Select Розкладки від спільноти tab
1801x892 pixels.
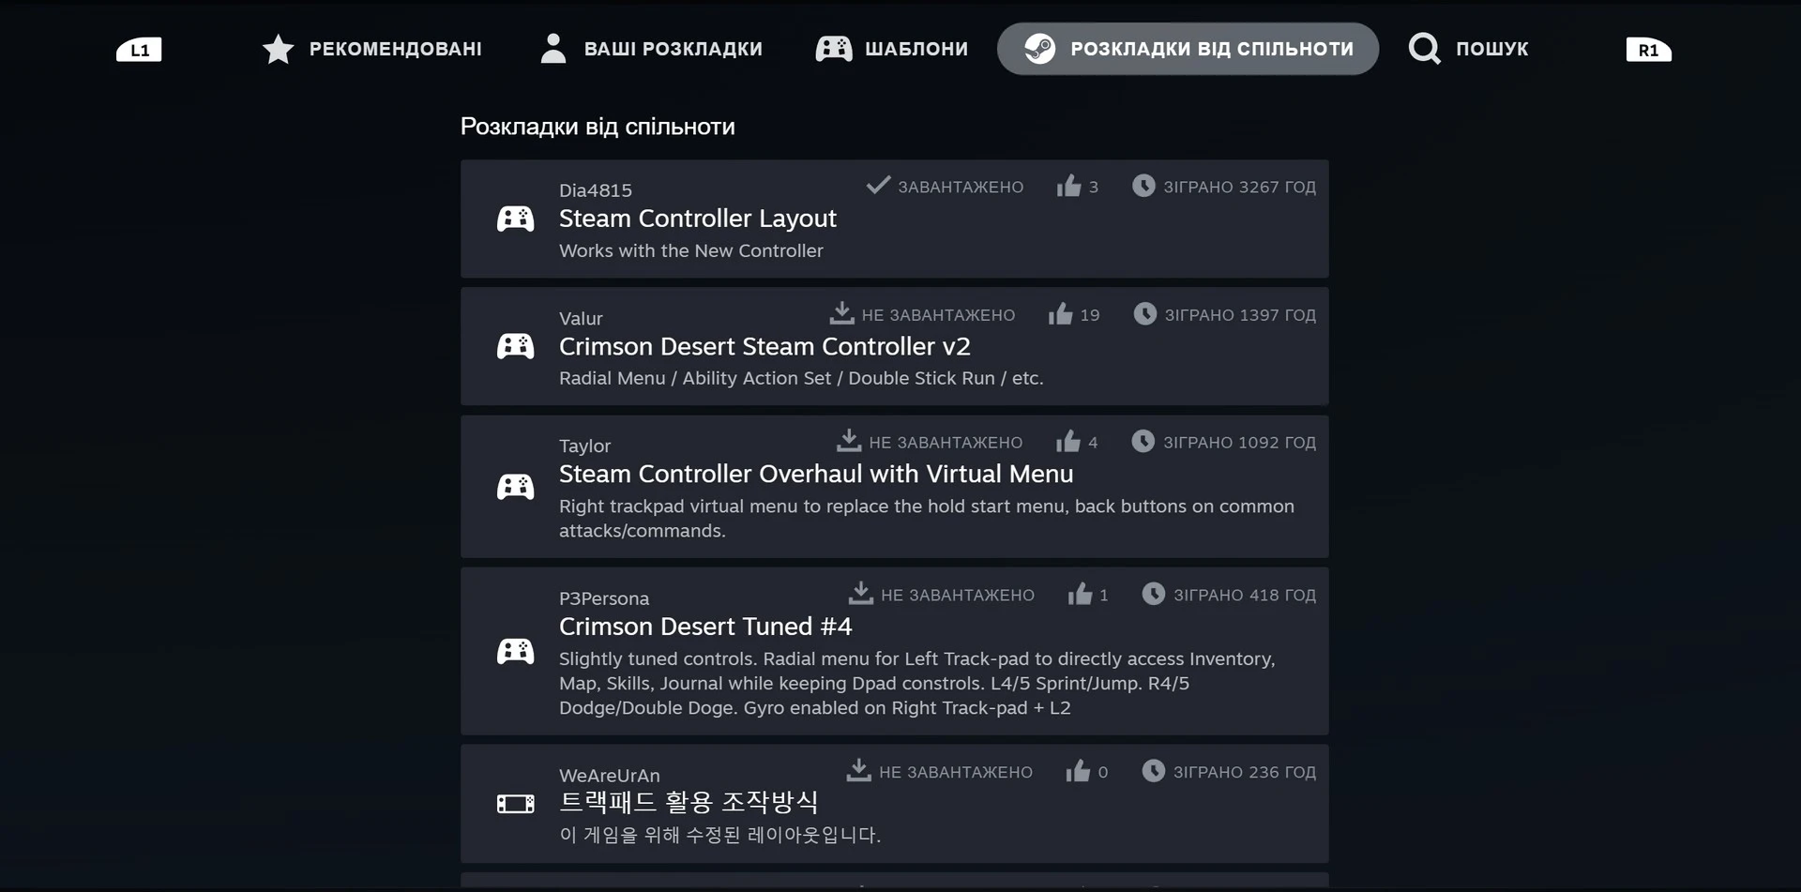(x=1188, y=49)
